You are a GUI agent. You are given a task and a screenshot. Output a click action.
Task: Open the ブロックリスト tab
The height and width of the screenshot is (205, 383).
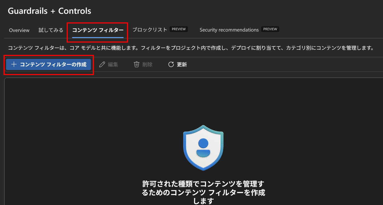click(x=150, y=30)
